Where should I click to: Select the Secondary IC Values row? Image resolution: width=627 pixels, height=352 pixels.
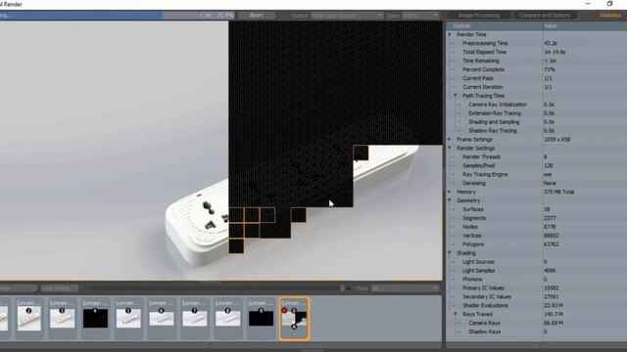tap(537, 297)
